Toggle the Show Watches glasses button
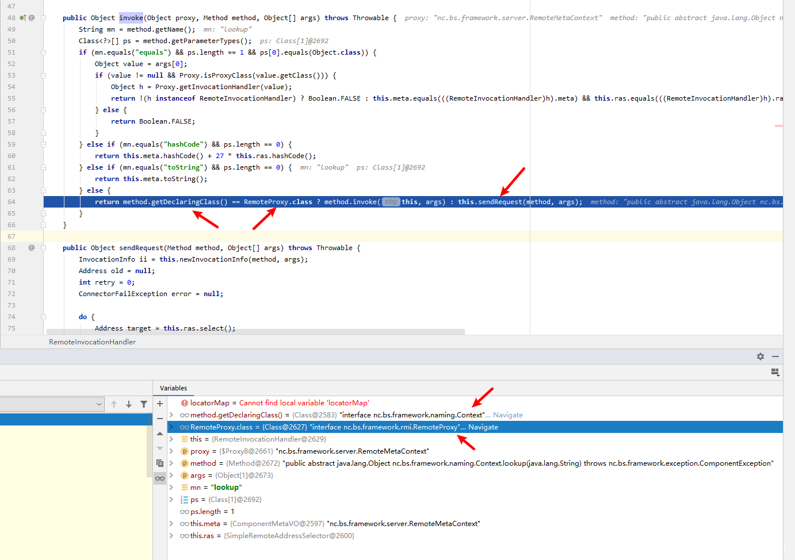 160,478
